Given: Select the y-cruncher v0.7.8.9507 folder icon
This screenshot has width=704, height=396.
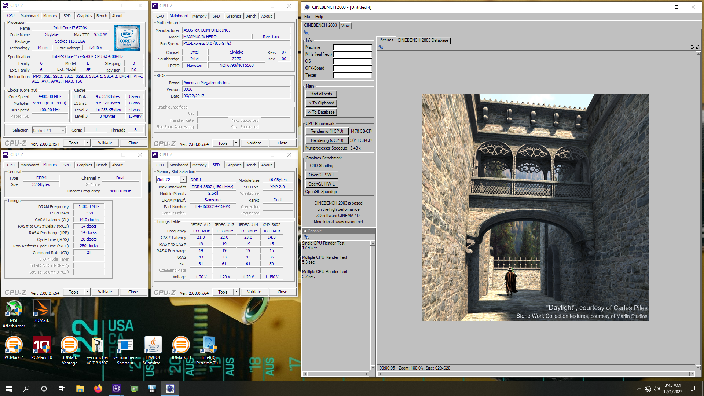Looking at the screenshot, I should click(97, 351).
